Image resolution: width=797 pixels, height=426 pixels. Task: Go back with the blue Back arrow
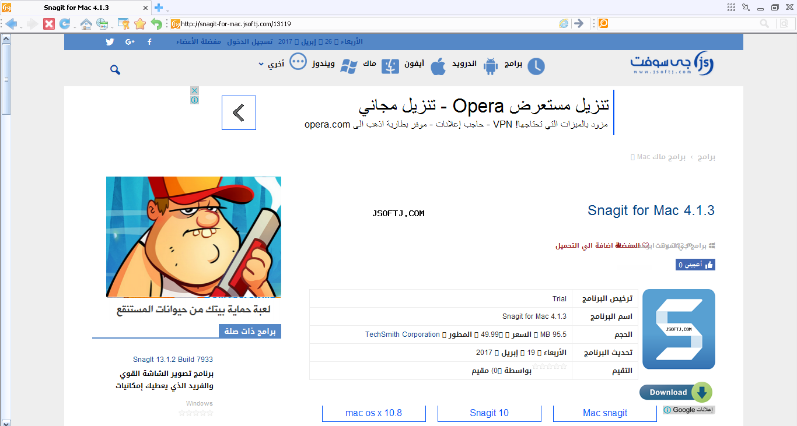tap(11, 24)
